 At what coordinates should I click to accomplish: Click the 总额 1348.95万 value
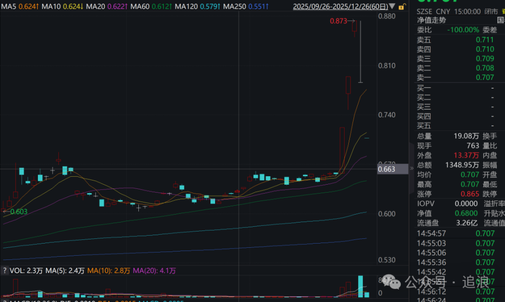[462, 165]
